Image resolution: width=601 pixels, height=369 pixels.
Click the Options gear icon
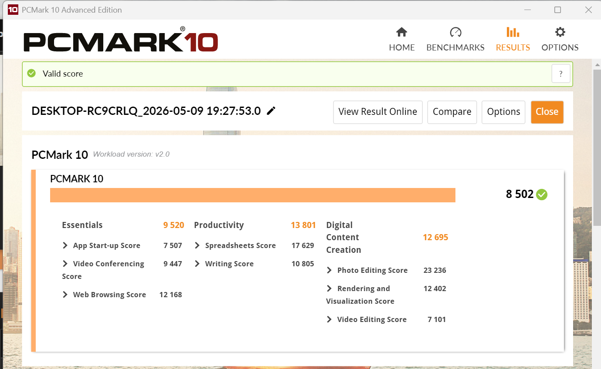point(560,32)
